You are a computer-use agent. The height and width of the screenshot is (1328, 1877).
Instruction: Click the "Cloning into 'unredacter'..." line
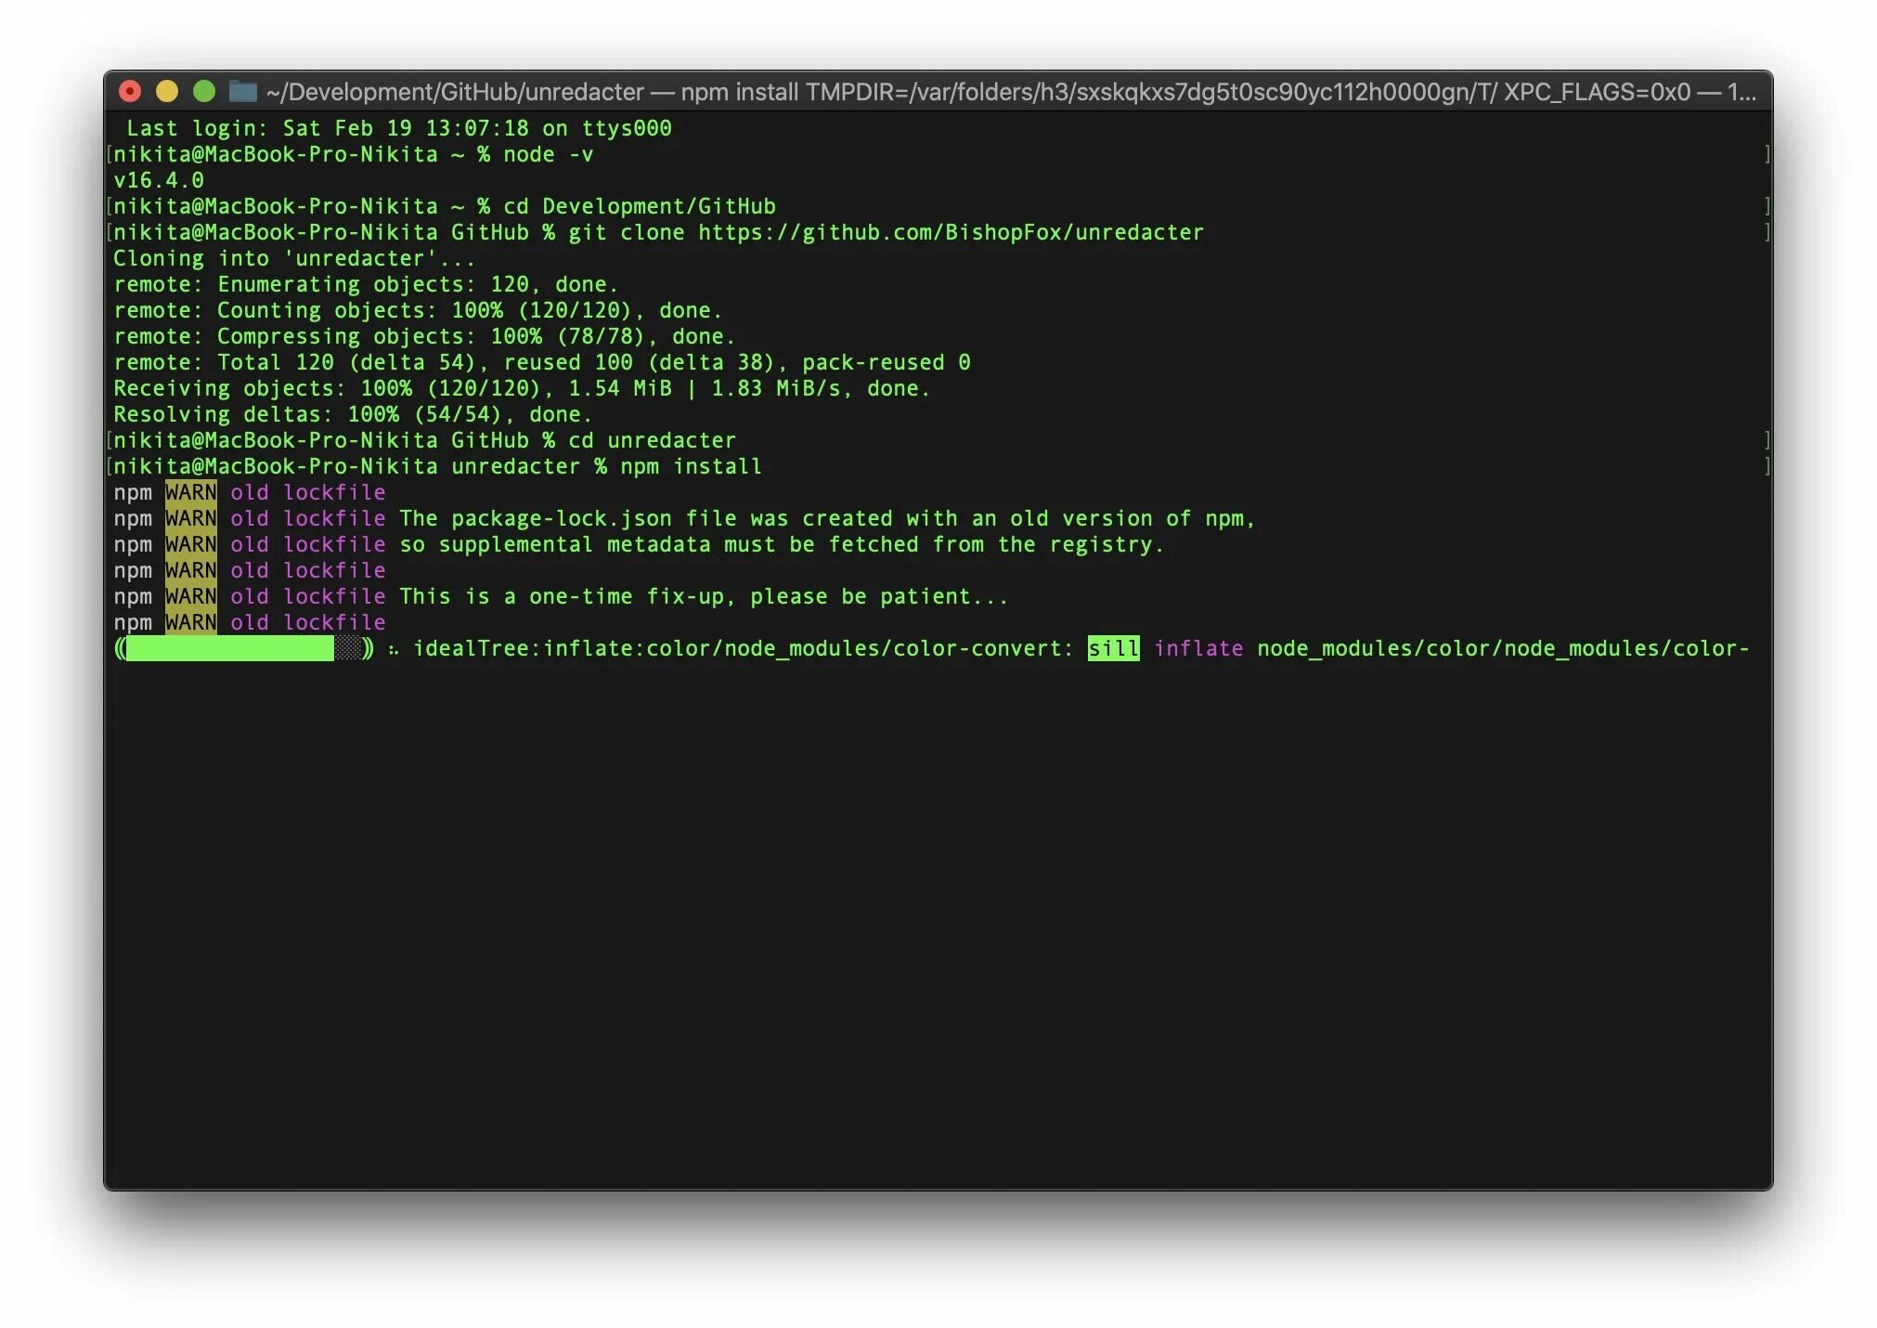294,258
